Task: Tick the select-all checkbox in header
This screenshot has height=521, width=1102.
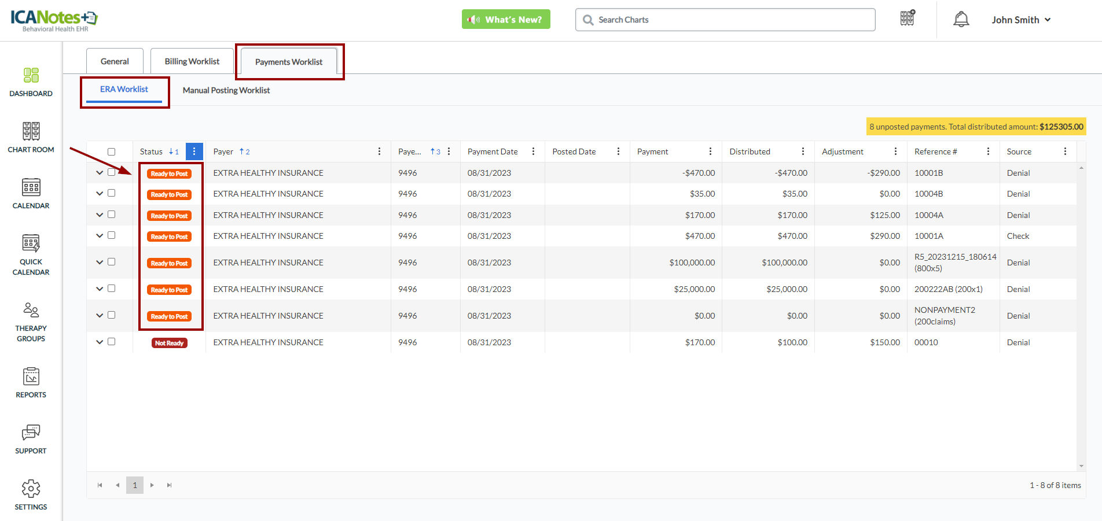Action: [112, 152]
